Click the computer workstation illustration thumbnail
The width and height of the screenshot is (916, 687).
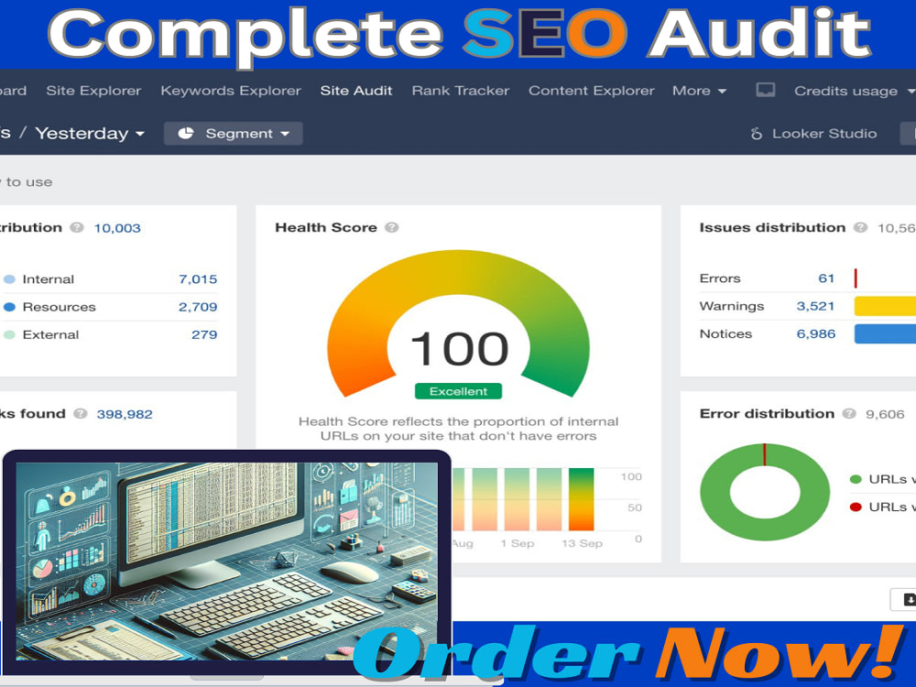coord(226,561)
